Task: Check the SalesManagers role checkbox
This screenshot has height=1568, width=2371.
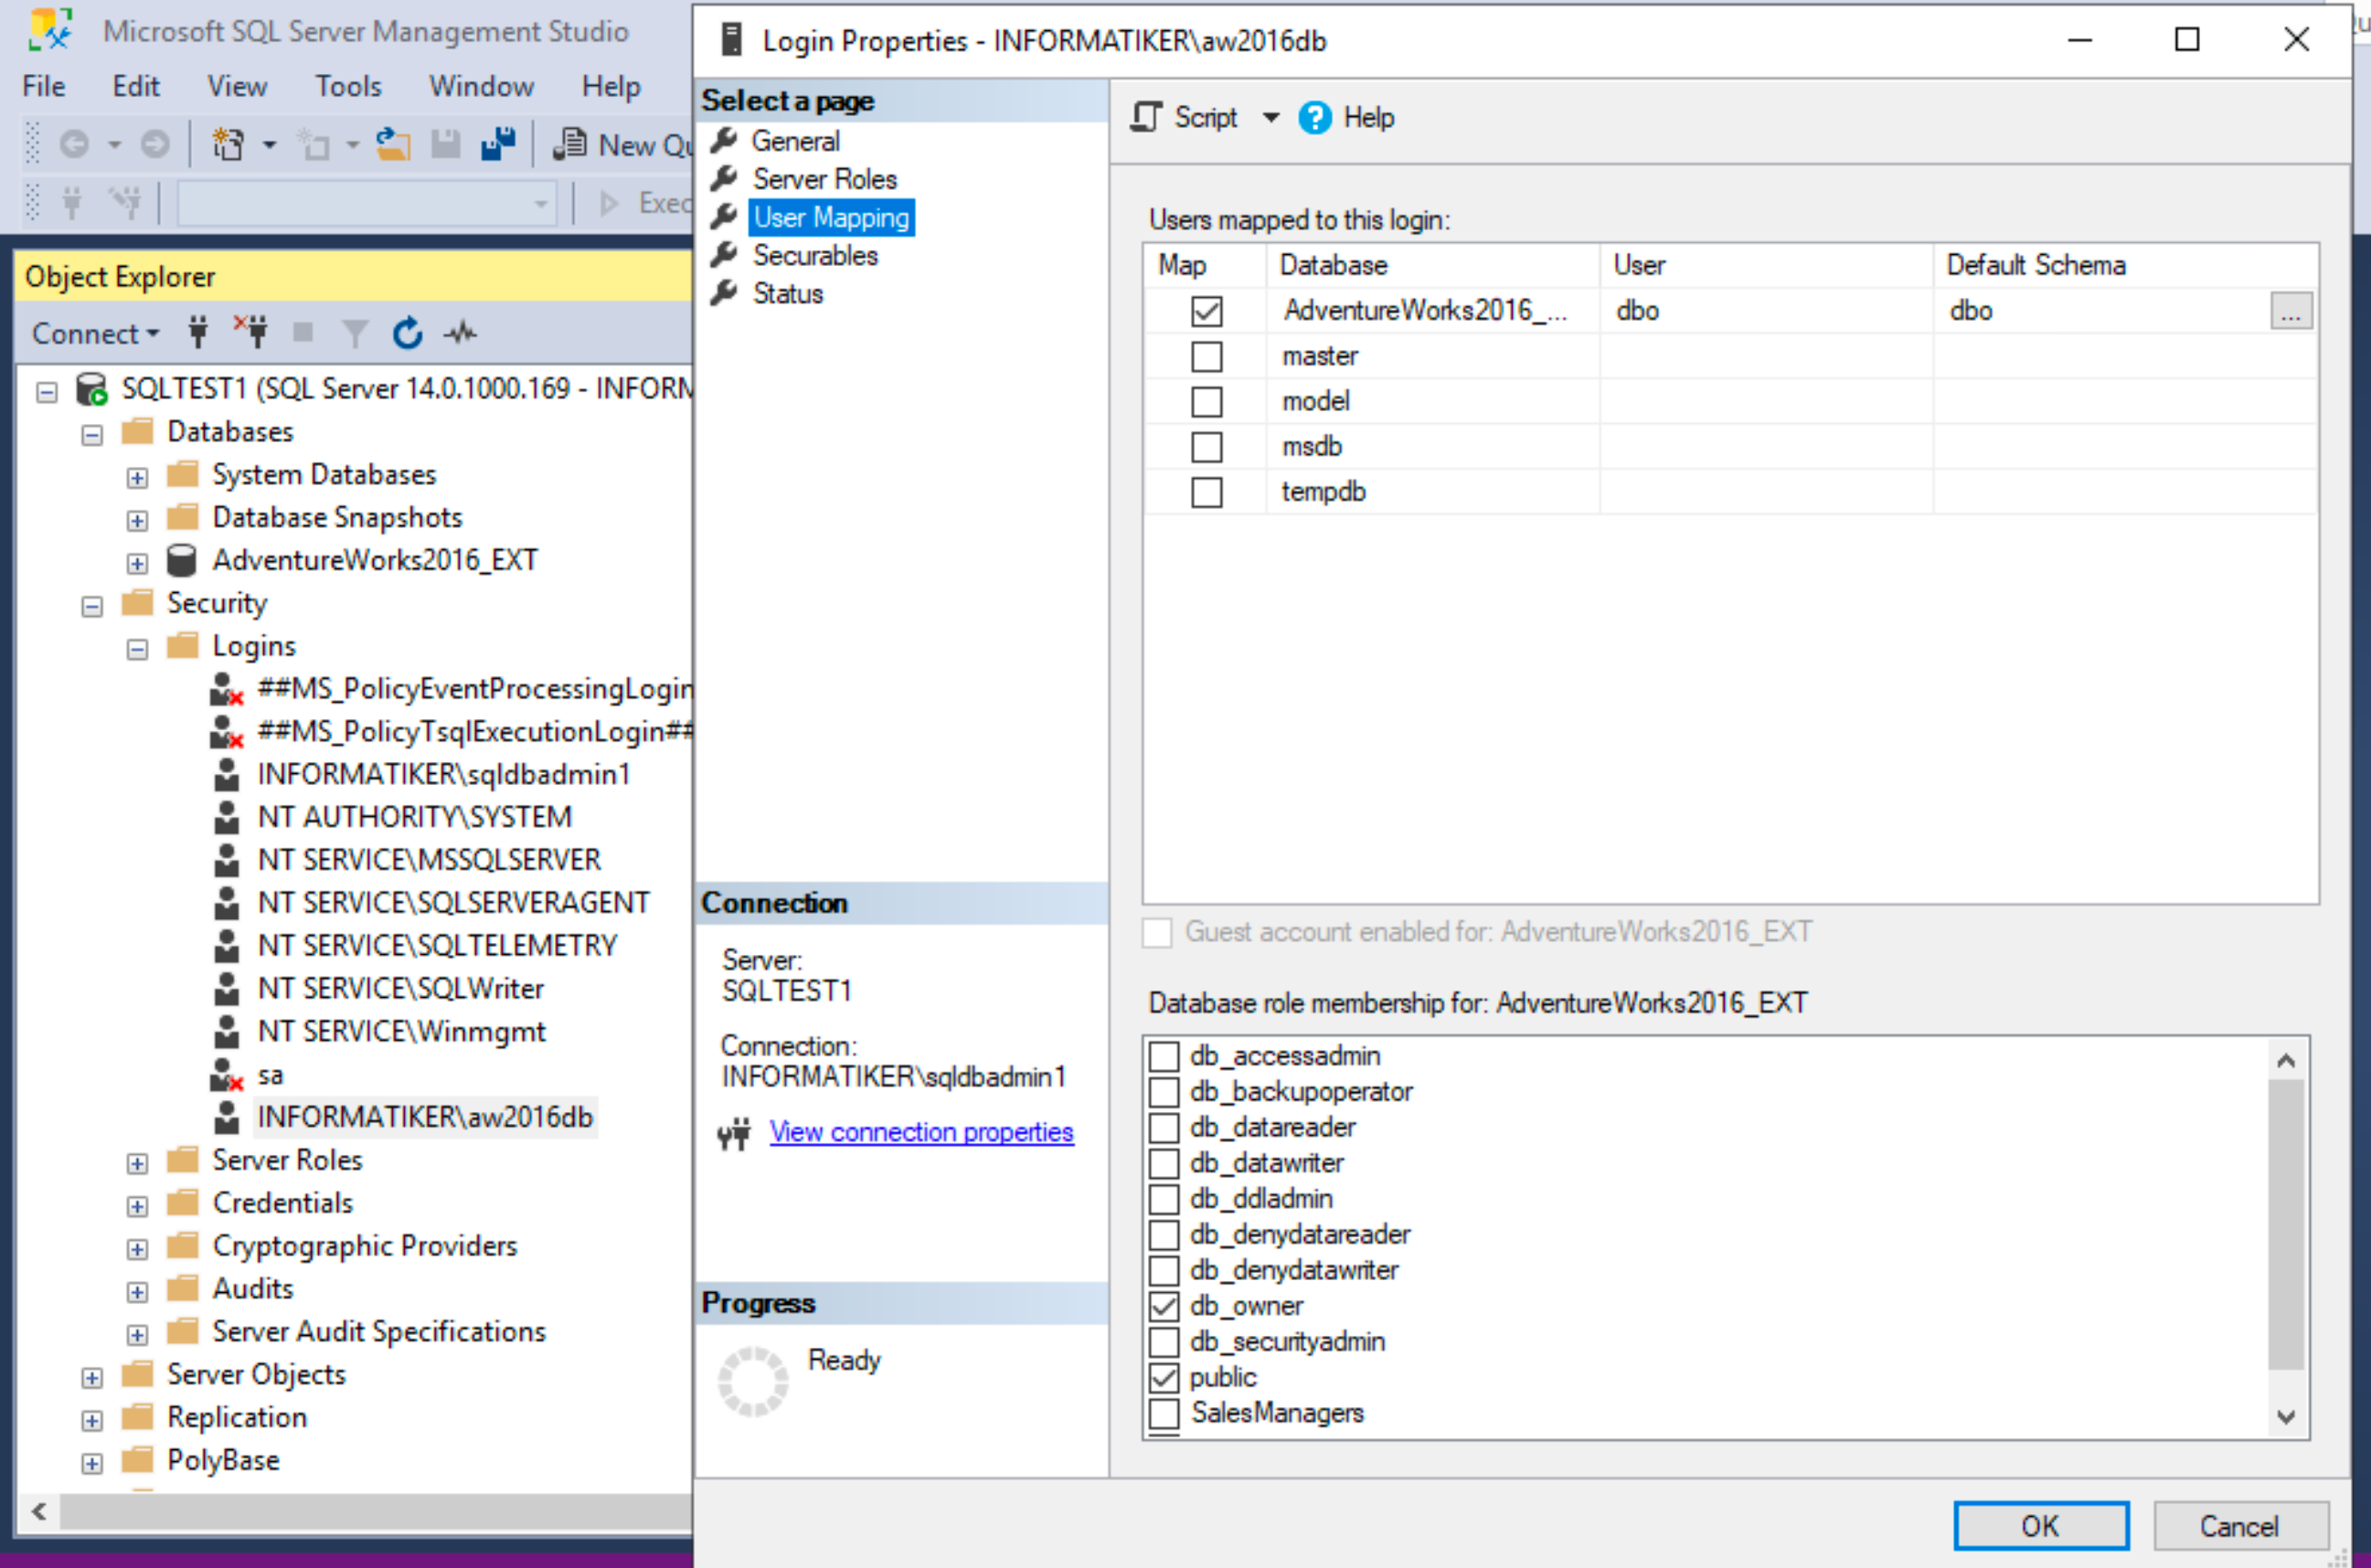Action: [x=1164, y=1414]
